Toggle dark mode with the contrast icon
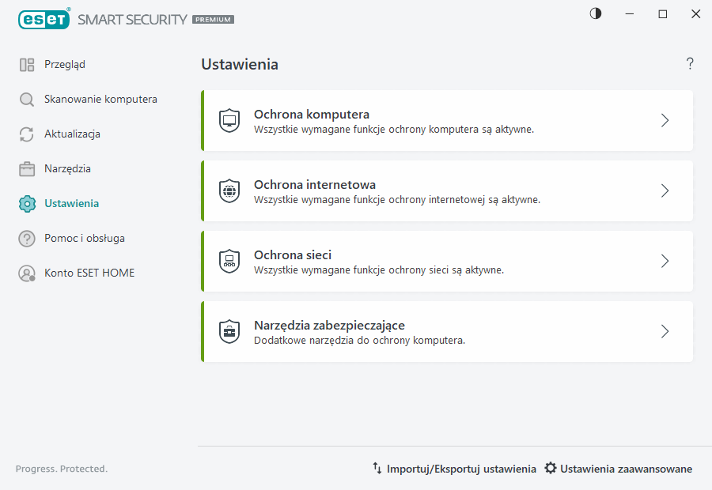 pyautogui.click(x=595, y=13)
